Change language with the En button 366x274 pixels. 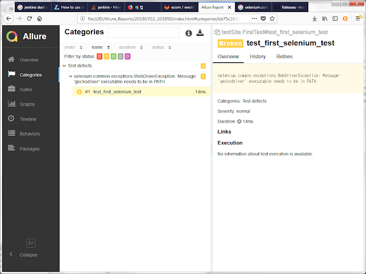click(31, 243)
